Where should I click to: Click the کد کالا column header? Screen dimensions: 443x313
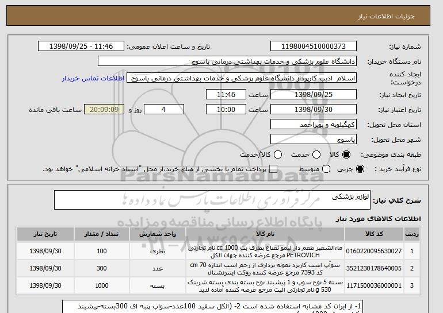[374, 234]
